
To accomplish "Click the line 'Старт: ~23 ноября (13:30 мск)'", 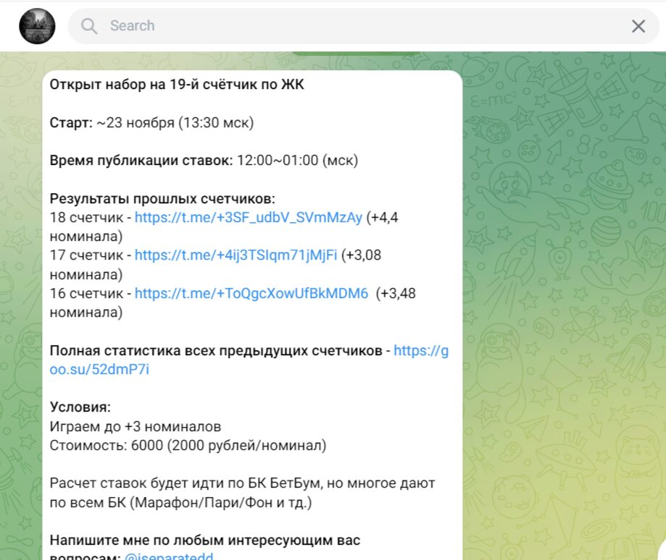I will tap(151, 122).
